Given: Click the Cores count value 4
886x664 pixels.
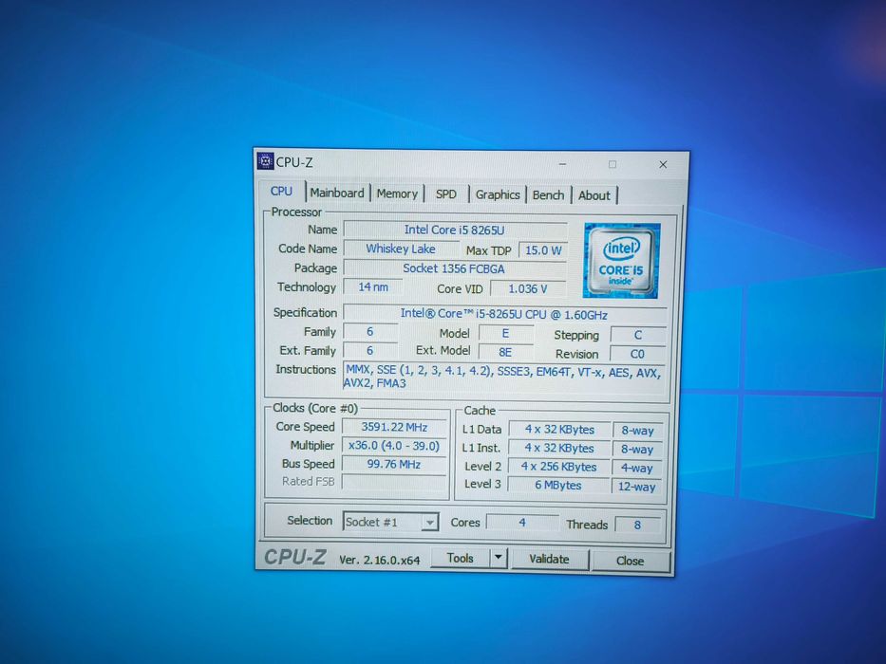Looking at the screenshot, I should pyautogui.click(x=522, y=523).
